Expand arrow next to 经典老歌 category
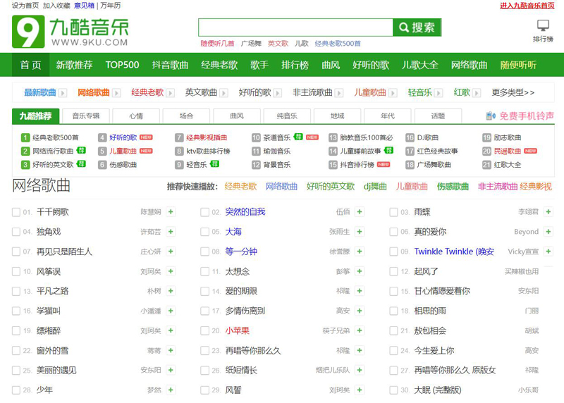This screenshot has width=564, height=403. 170,93
